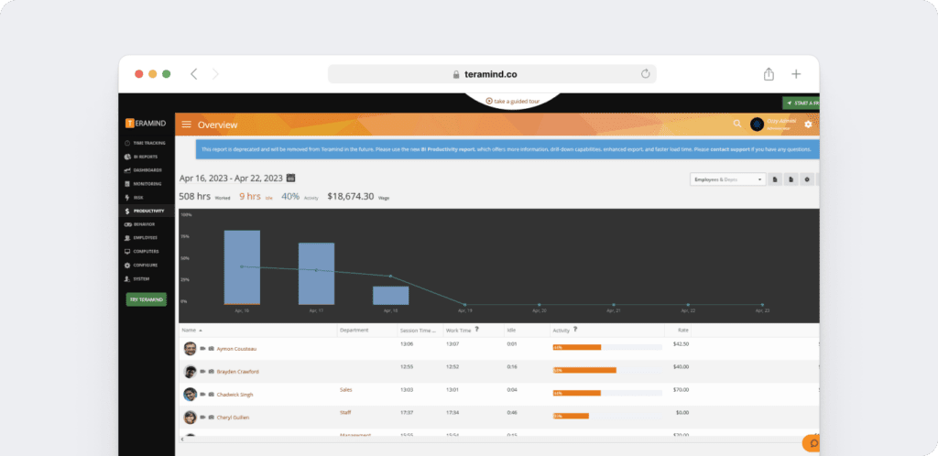938x456 pixels.
Task: Open Configure in sidebar
Action: click(x=141, y=266)
